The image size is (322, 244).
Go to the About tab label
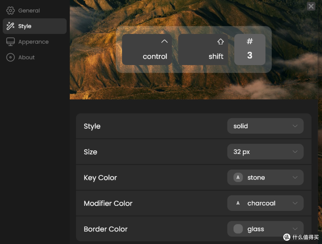pyautogui.click(x=27, y=57)
